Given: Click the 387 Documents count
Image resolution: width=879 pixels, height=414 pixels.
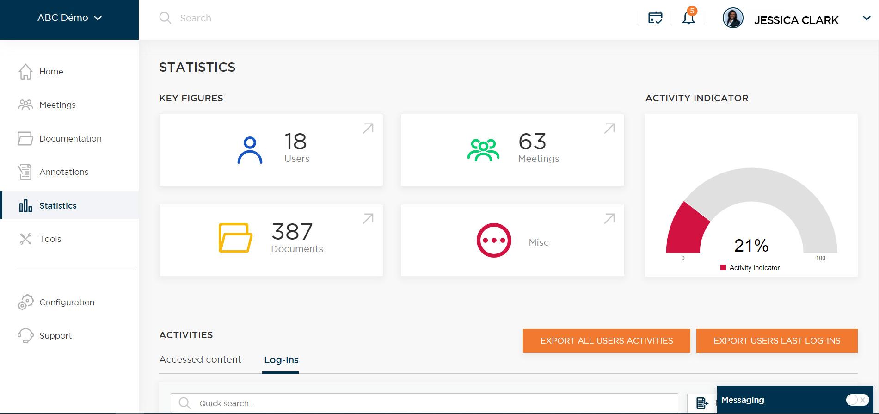Looking at the screenshot, I should tap(292, 232).
